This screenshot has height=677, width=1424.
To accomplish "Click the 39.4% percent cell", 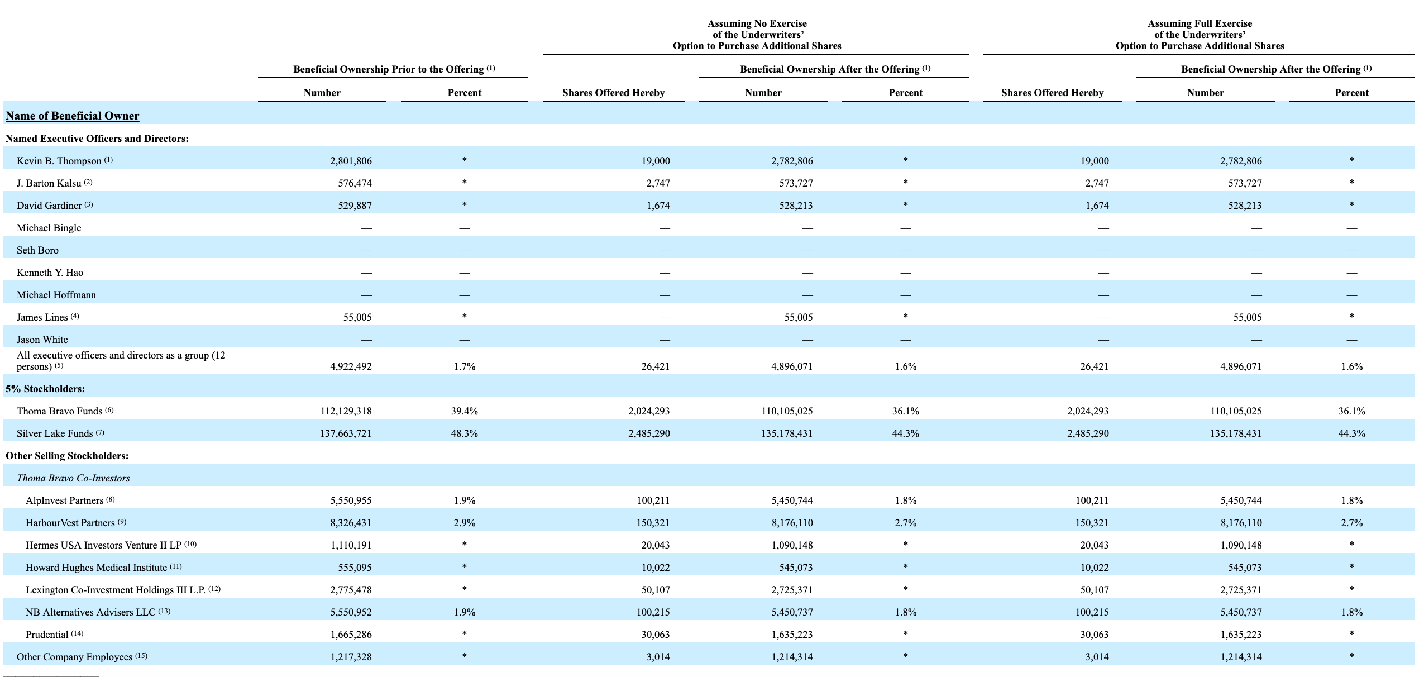I will click(x=465, y=411).
